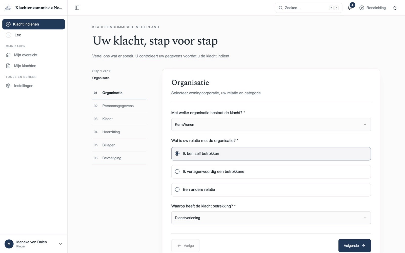Go to step 05 Bijlagen
The image size is (405, 253).
pos(119,145)
